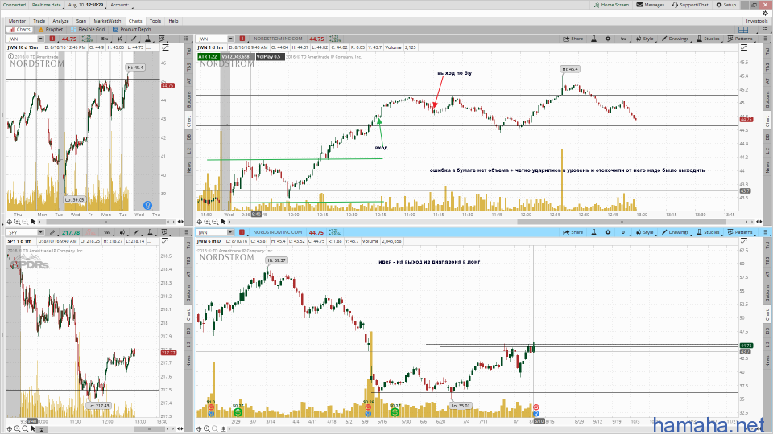The width and height of the screenshot is (773, 434).
Task: Open Support/Chat
Action: tap(690, 5)
